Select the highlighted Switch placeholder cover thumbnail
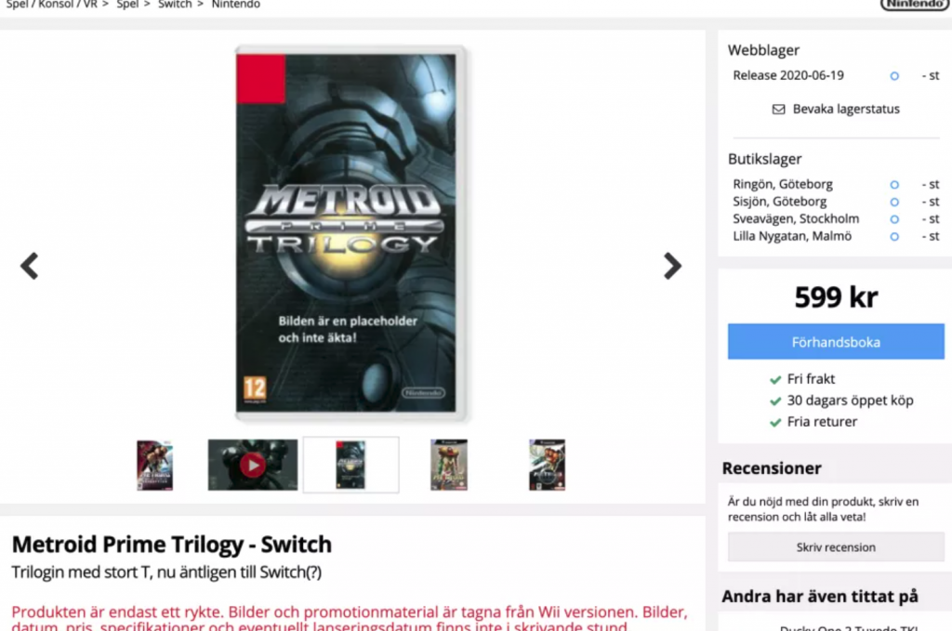Viewport: 952px width, 631px height. [350, 465]
